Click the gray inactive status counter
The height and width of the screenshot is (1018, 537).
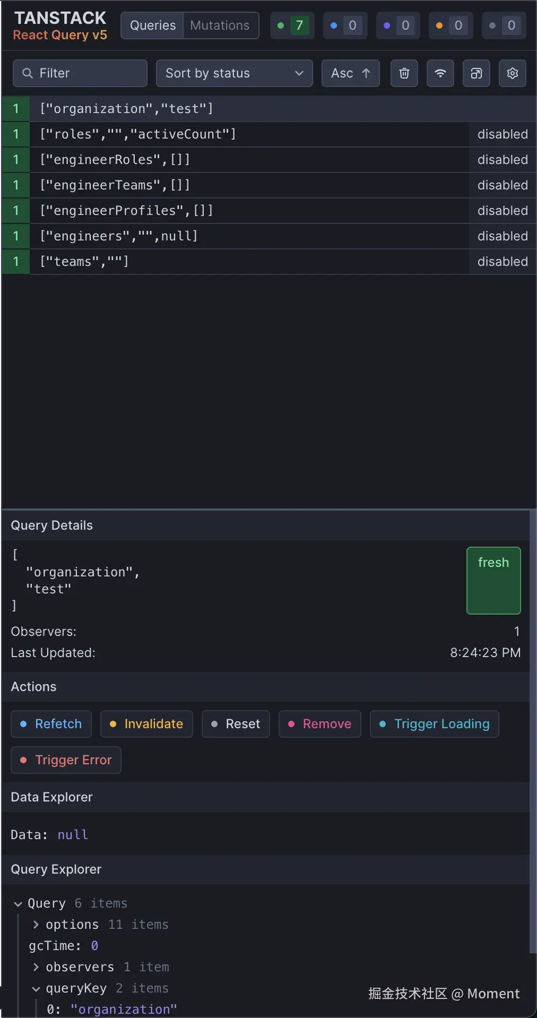[504, 25]
